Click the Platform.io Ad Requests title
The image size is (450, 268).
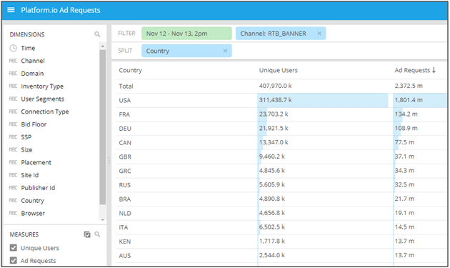[x=61, y=10]
